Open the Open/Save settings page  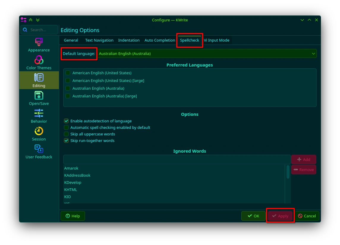[39, 98]
